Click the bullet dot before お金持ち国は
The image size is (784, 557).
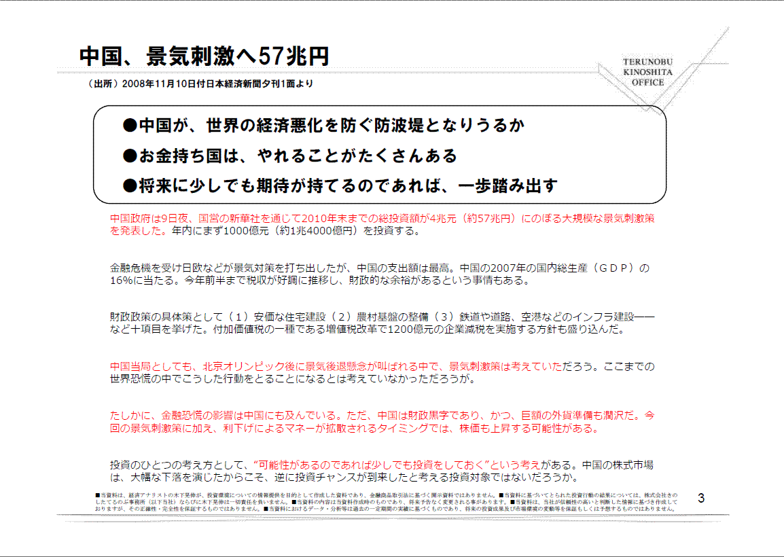click(x=130, y=156)
